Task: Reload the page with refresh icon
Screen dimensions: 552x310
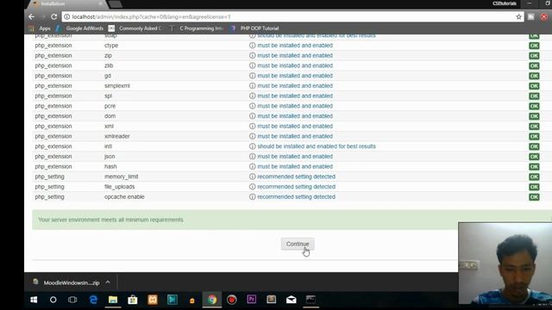Action: [x=53, y=16]
